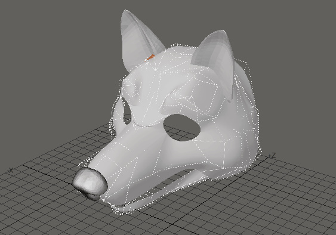Click the narrow left eye hole
This screenshot has width=336, height=235.
coord(127,112)
